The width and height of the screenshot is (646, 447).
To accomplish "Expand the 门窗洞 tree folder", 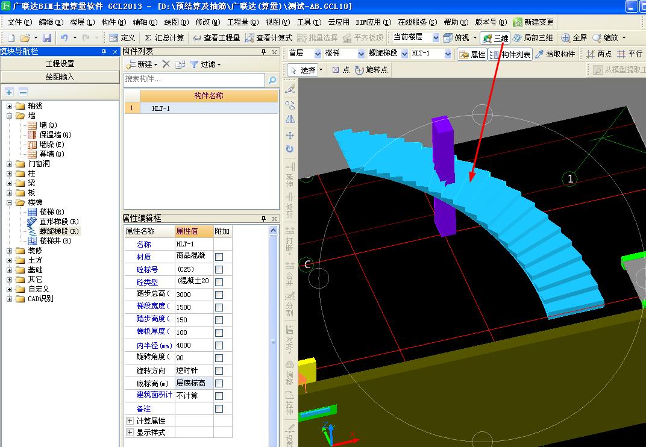I will pos(10,164).
